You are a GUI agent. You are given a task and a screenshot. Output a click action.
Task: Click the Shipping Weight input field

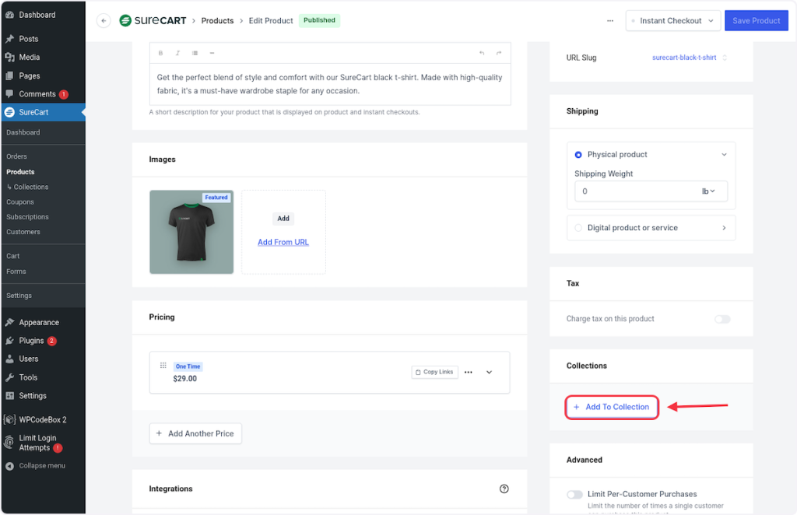coord(634,191)
